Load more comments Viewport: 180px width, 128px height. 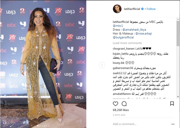tap(127, 43)
